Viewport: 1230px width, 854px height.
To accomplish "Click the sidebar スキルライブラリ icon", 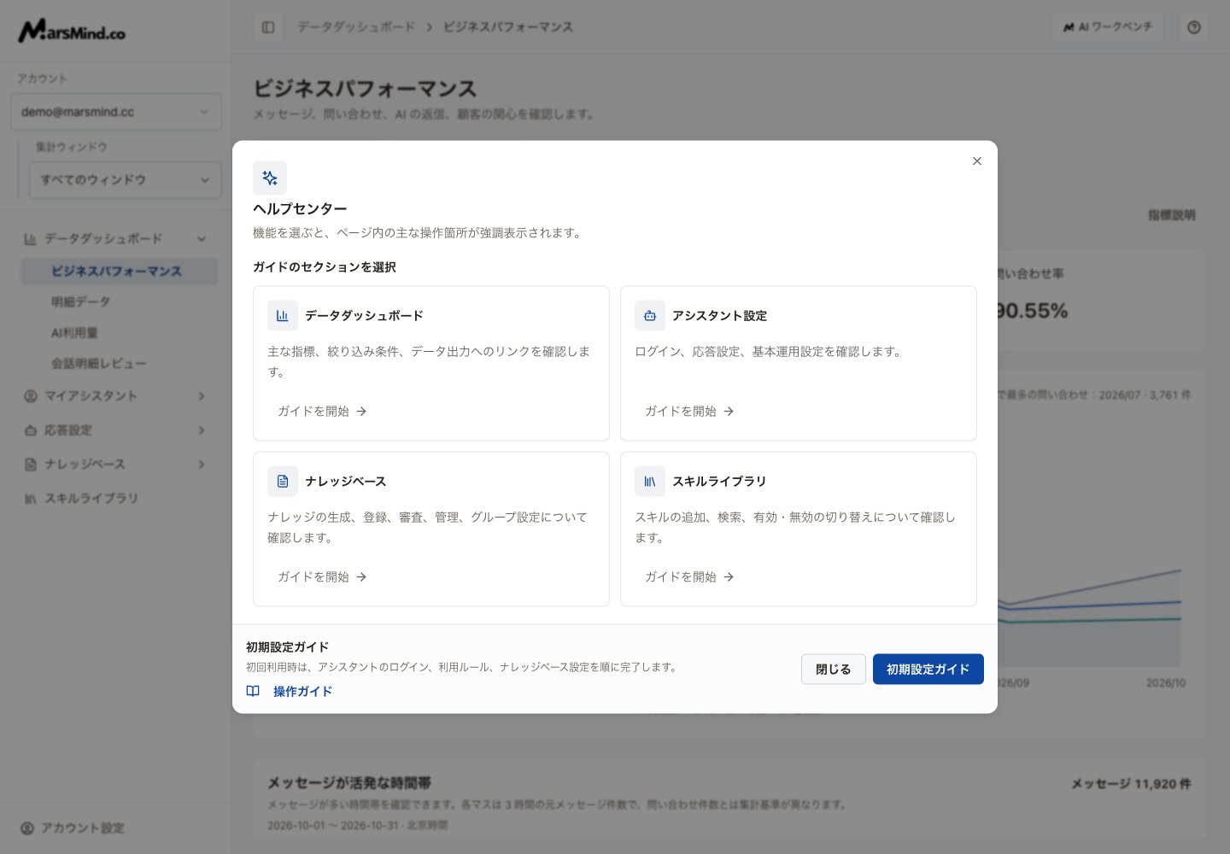I will [x=31, y=499].
